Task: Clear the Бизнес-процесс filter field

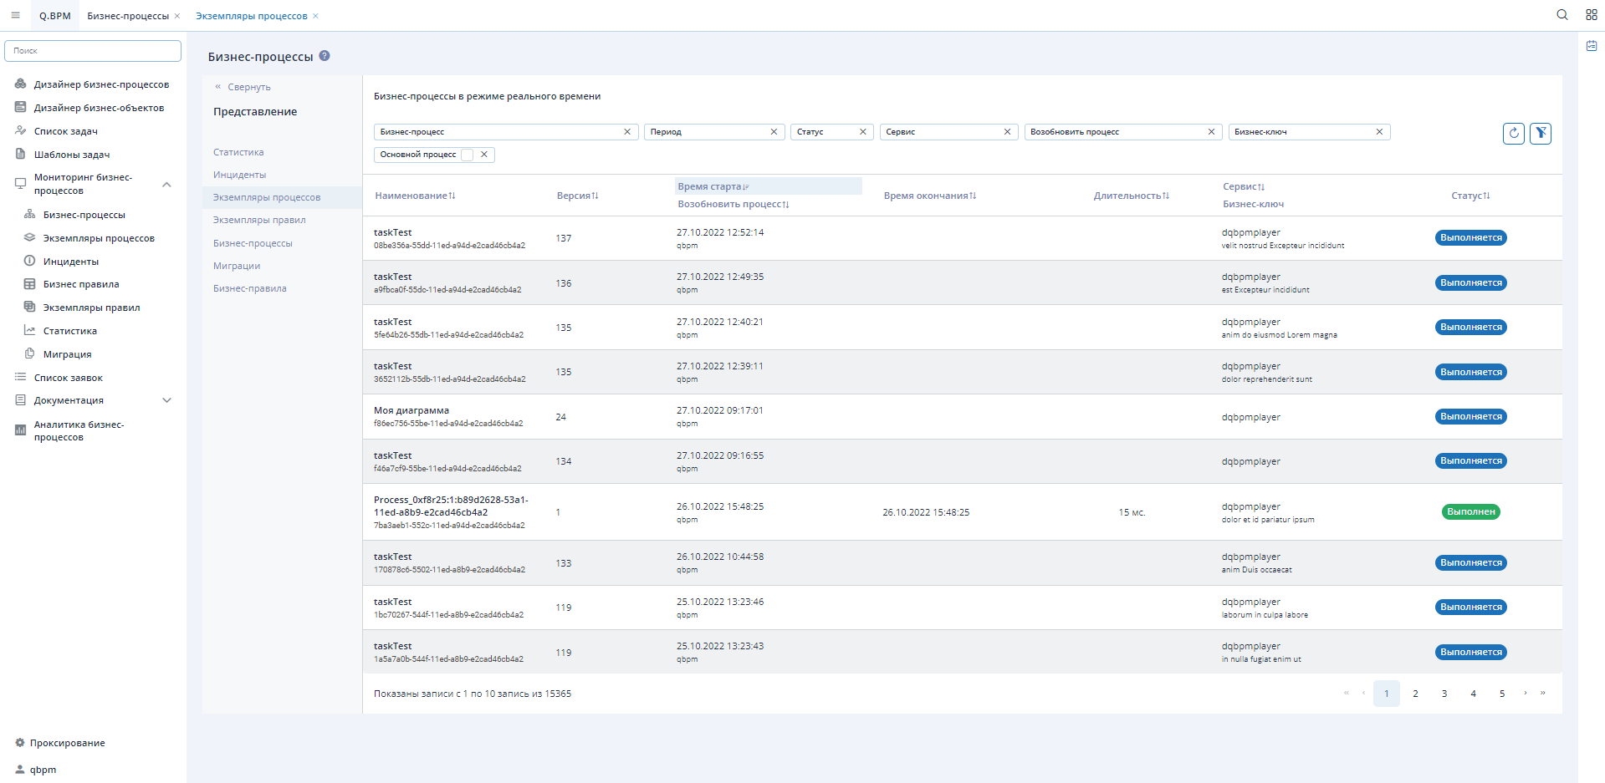Action: 627,132
